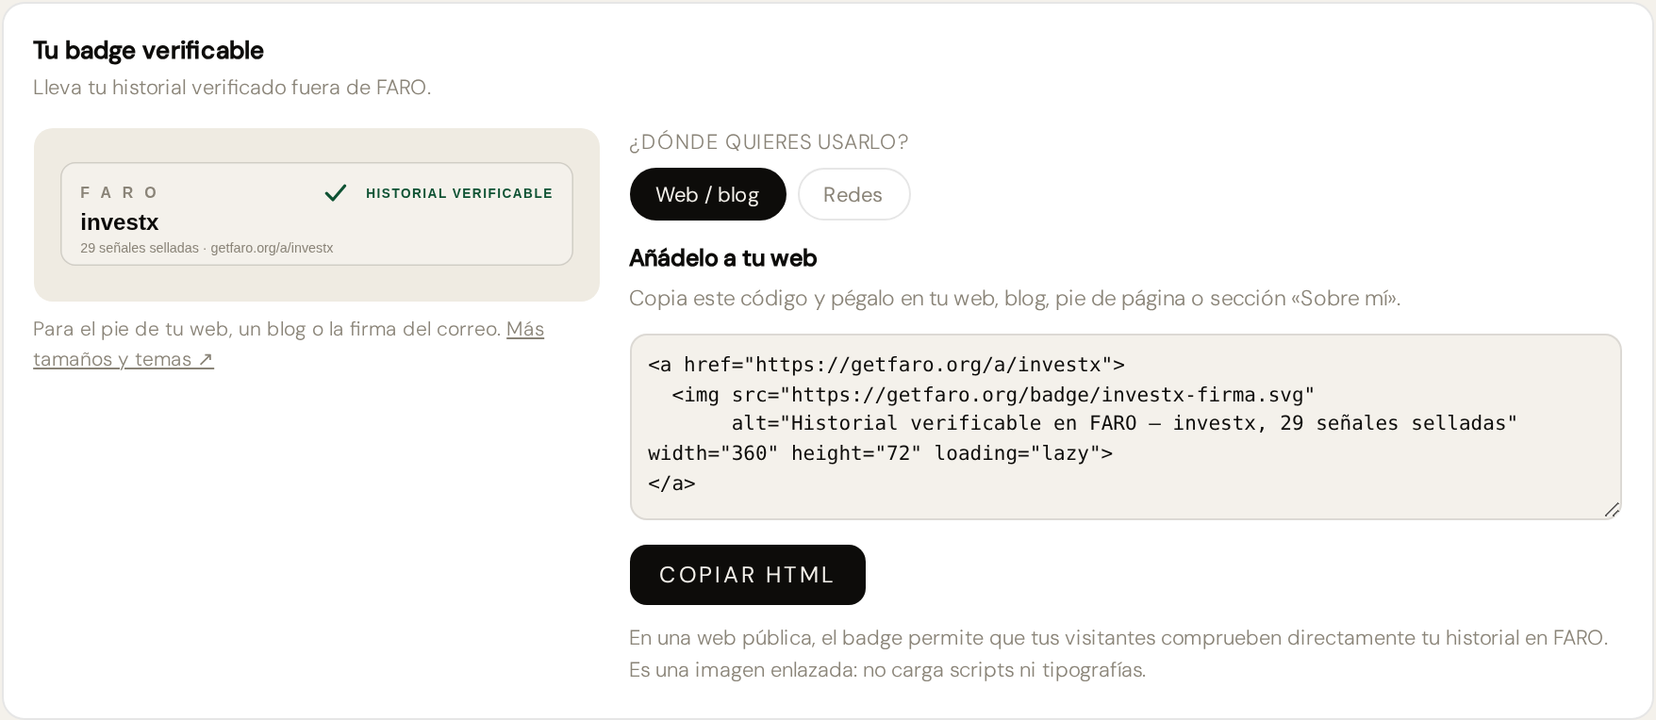Click the COPIAR HTML button
Viewport: 1656px width, 720px height.
coord(747,575)
